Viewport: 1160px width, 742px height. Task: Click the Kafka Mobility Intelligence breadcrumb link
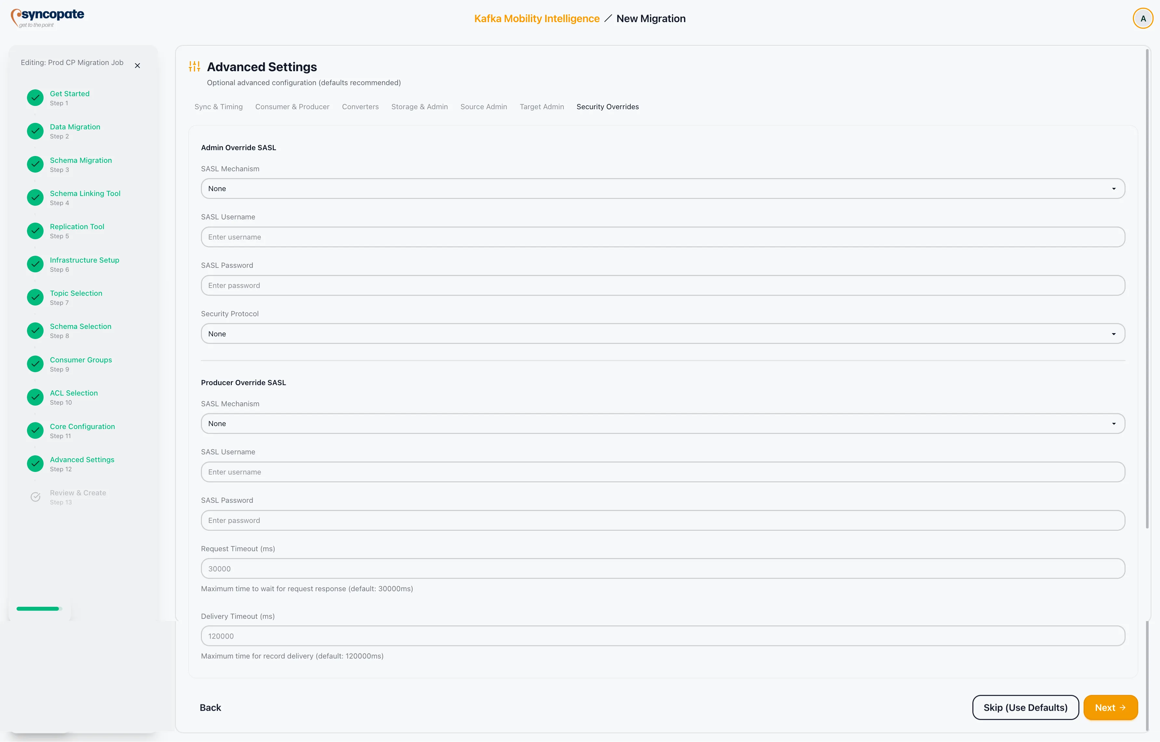click(536, 18)
